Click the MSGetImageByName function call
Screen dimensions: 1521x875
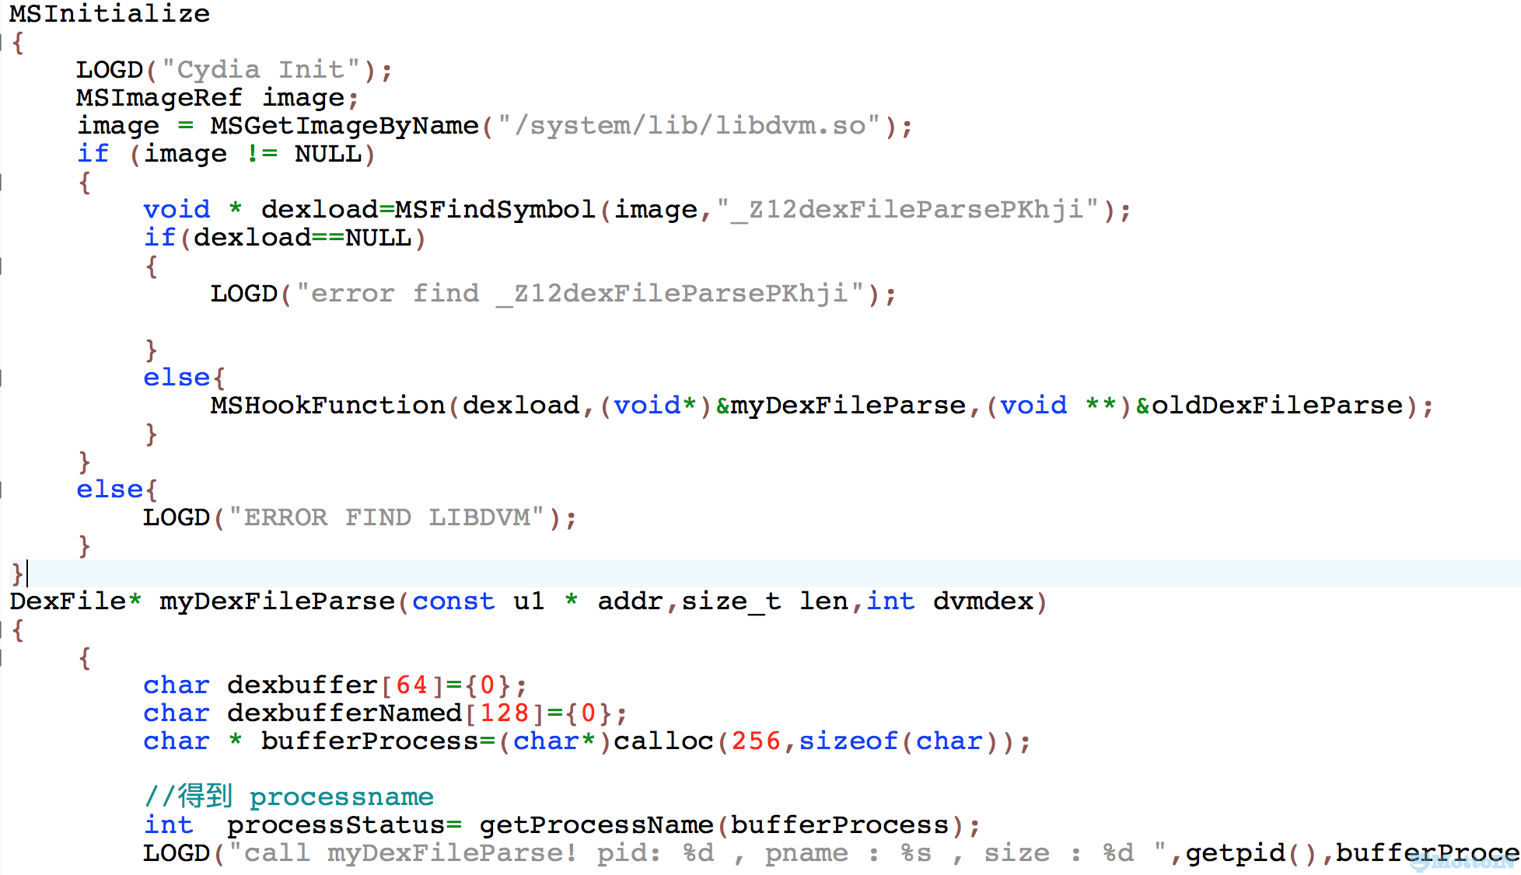pyautogui.click(x=344, y=126)
